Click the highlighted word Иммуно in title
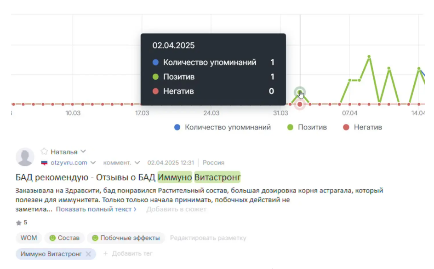Screen dimensions: 434x269 tap(175, 177)
